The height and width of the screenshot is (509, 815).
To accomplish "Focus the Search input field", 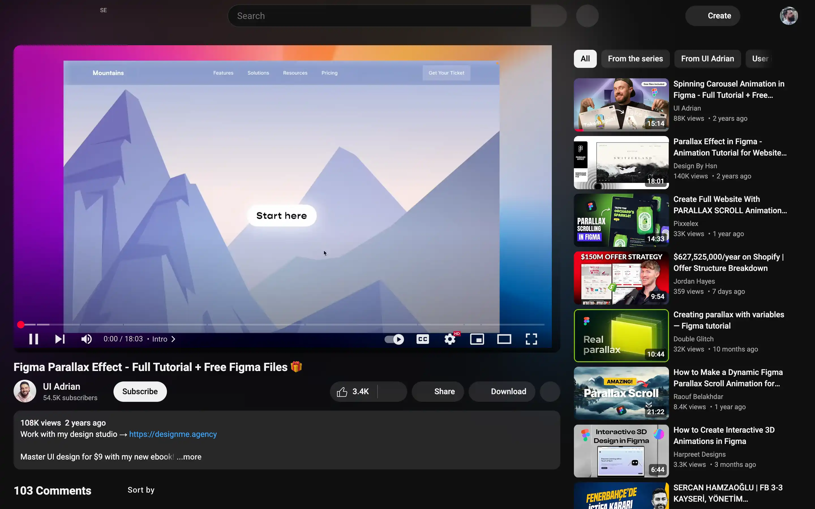I will [379, 16].
